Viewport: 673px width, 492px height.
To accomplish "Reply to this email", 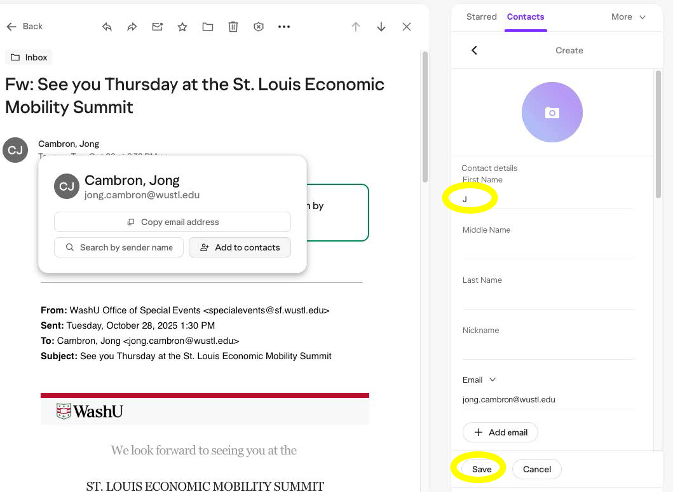I will click(x=106, y=27).
